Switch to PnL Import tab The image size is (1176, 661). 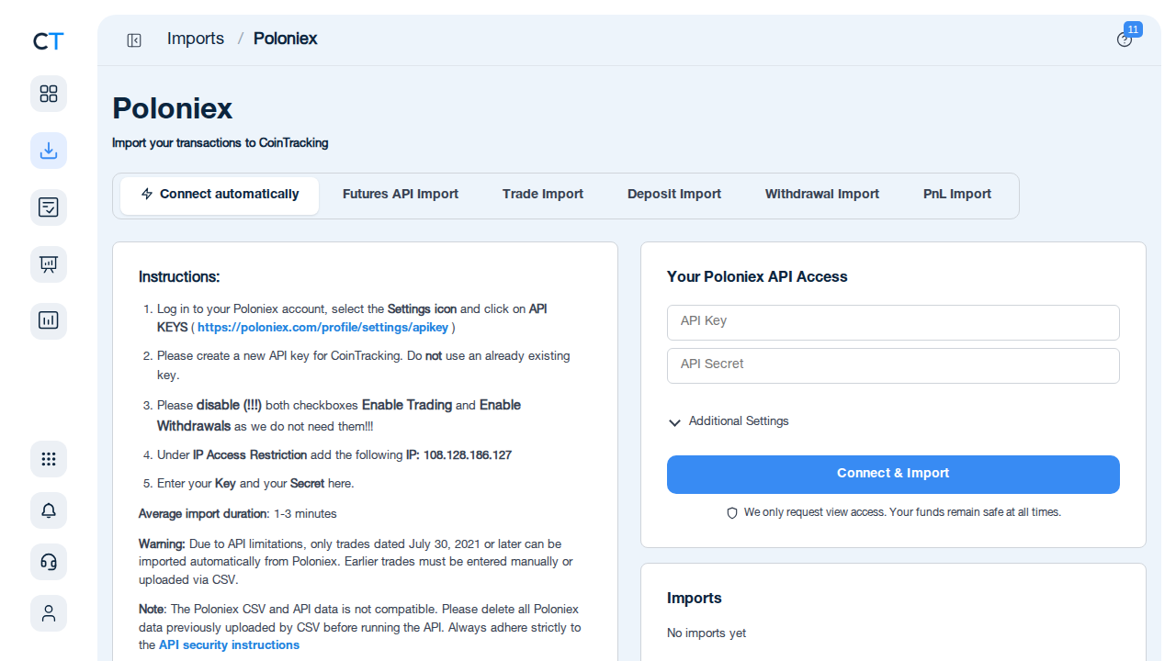957,195
